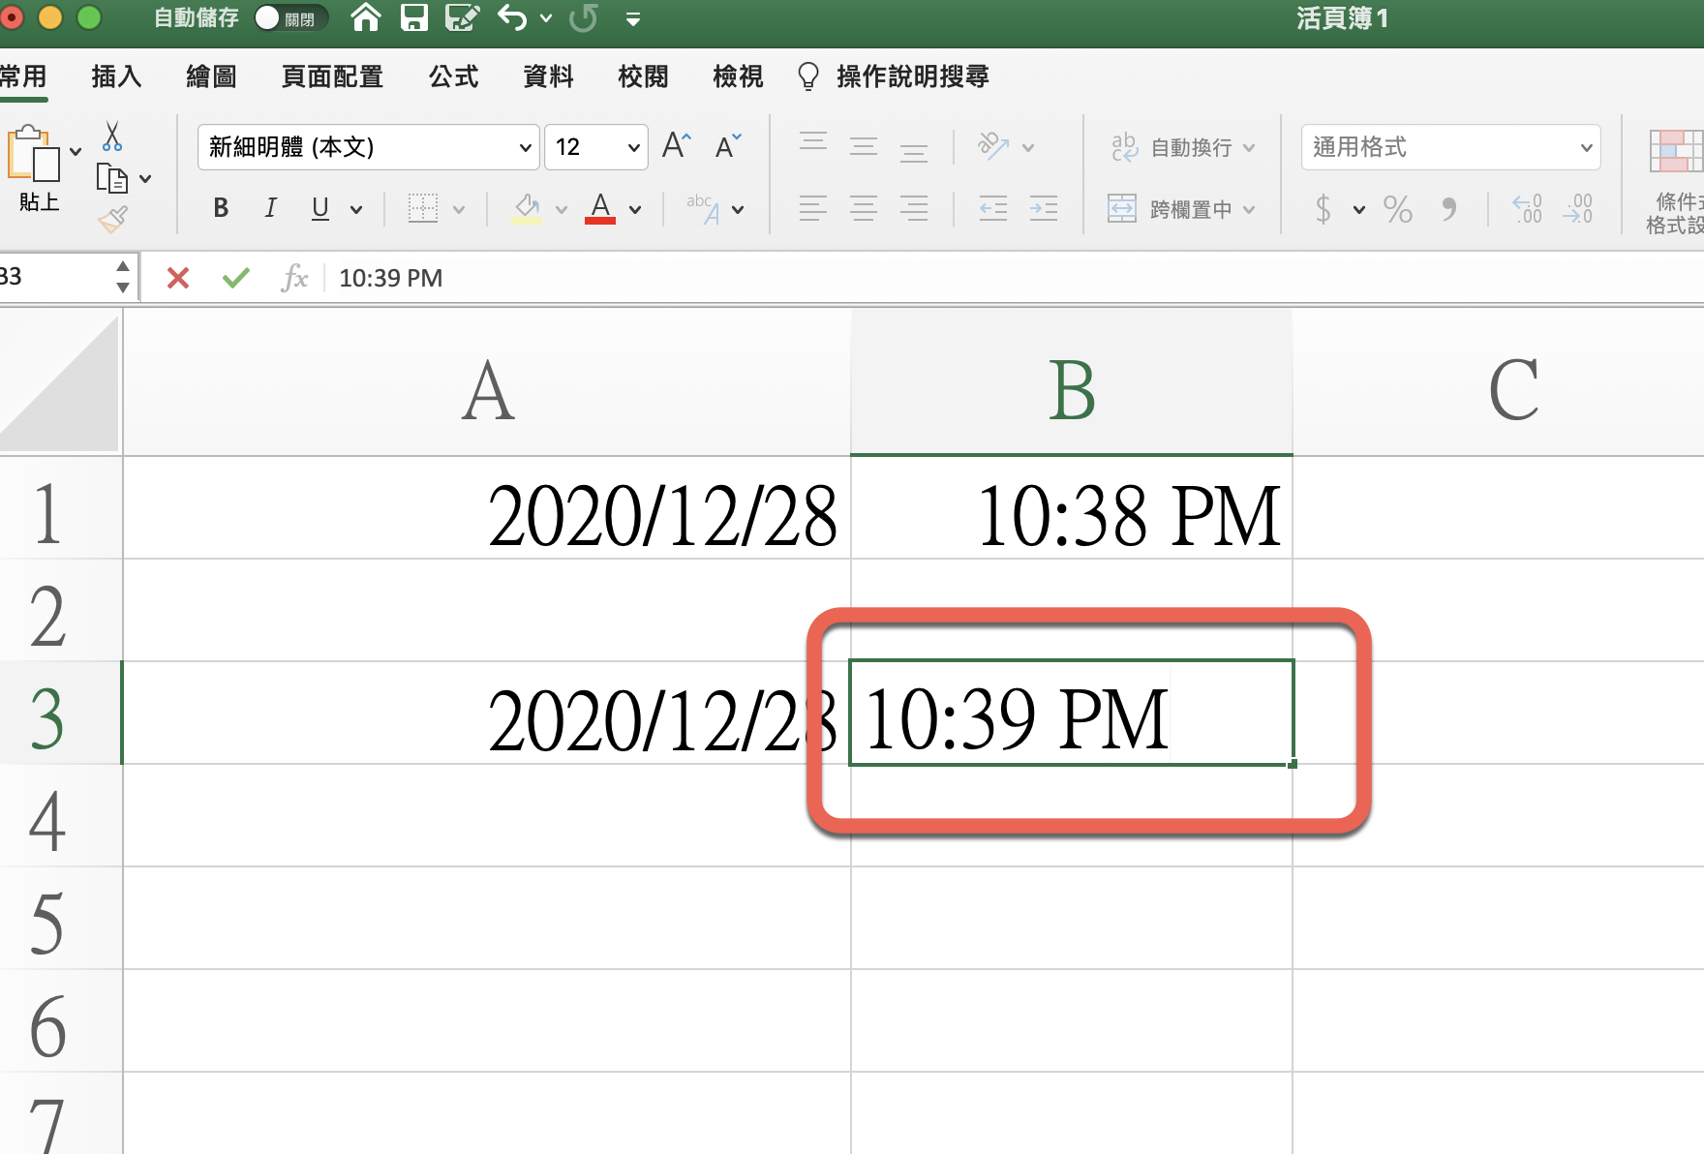This screenshot has width=1704, height=1154.
Task: Decrease font size with small A icon
Action: tap(728, 146)
